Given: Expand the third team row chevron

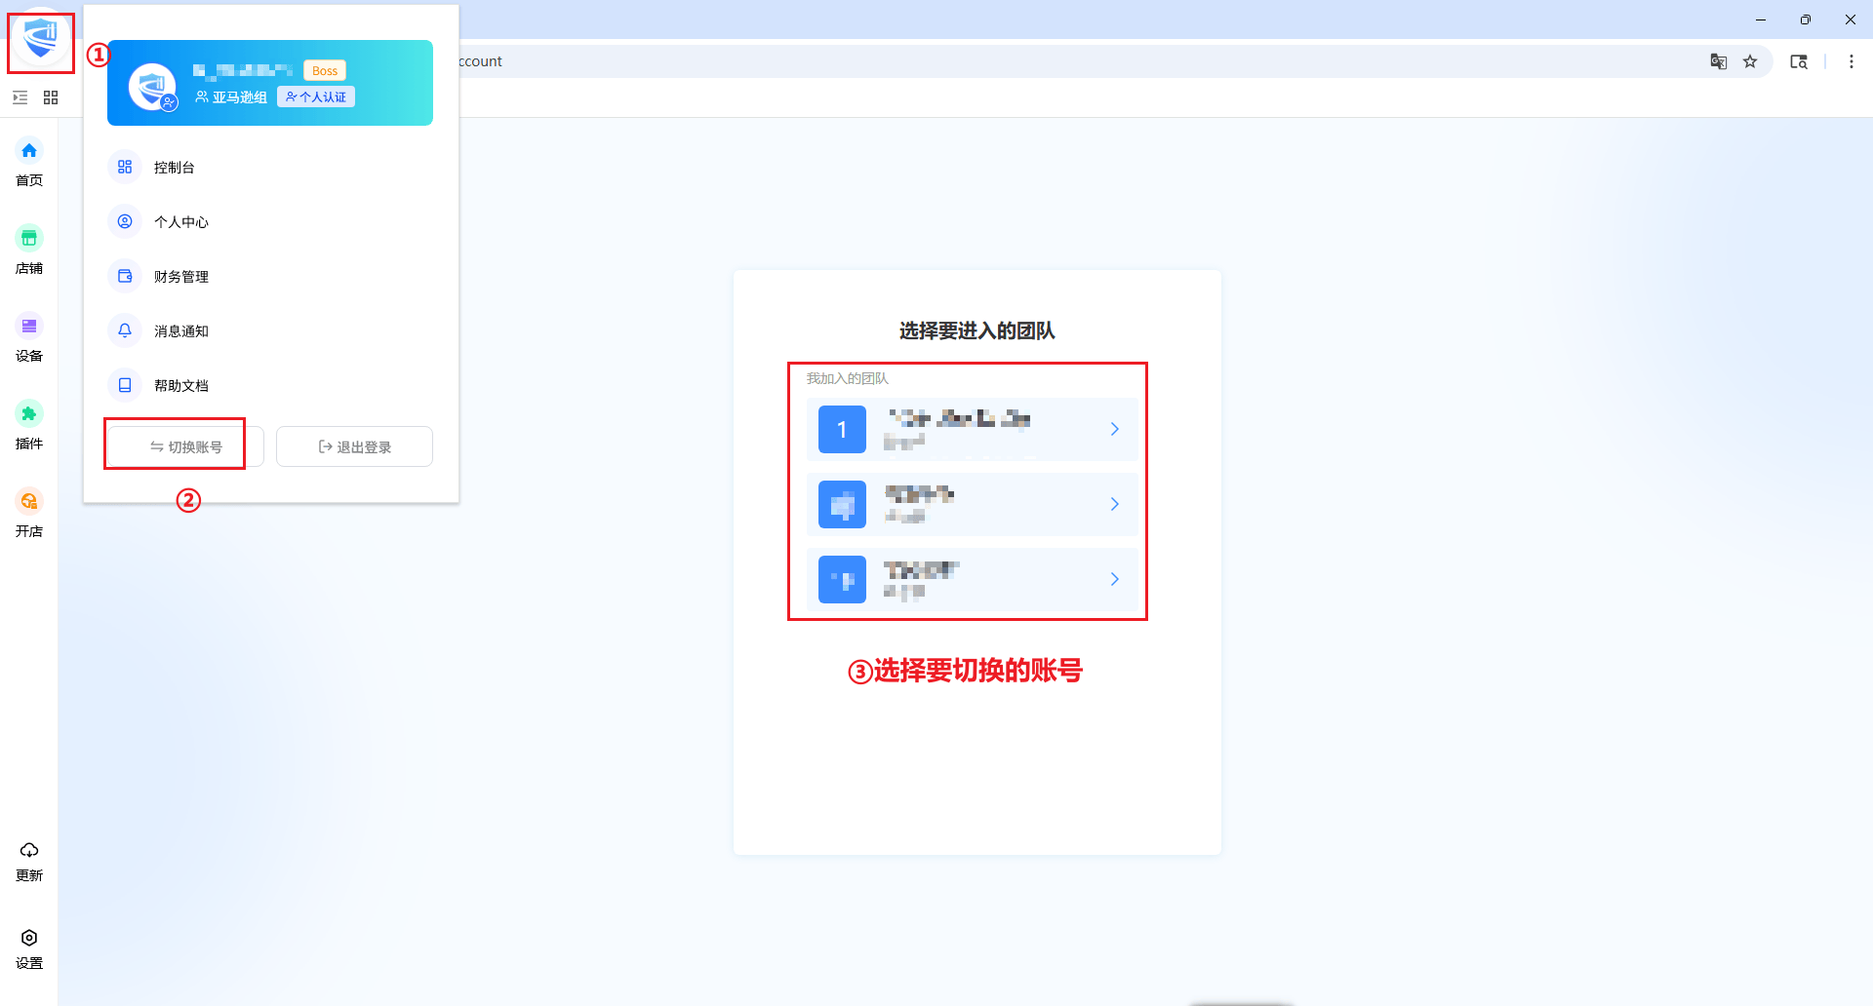Looking at the screenshot, I should click(x=1114, y=579).
